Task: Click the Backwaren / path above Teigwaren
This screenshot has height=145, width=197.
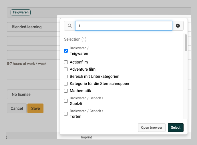Action: click(x=79, y=48)
